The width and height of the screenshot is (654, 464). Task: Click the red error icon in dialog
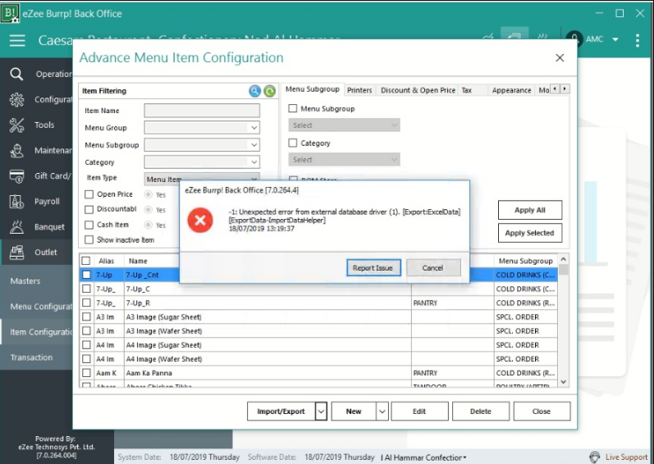coord(200,220)
